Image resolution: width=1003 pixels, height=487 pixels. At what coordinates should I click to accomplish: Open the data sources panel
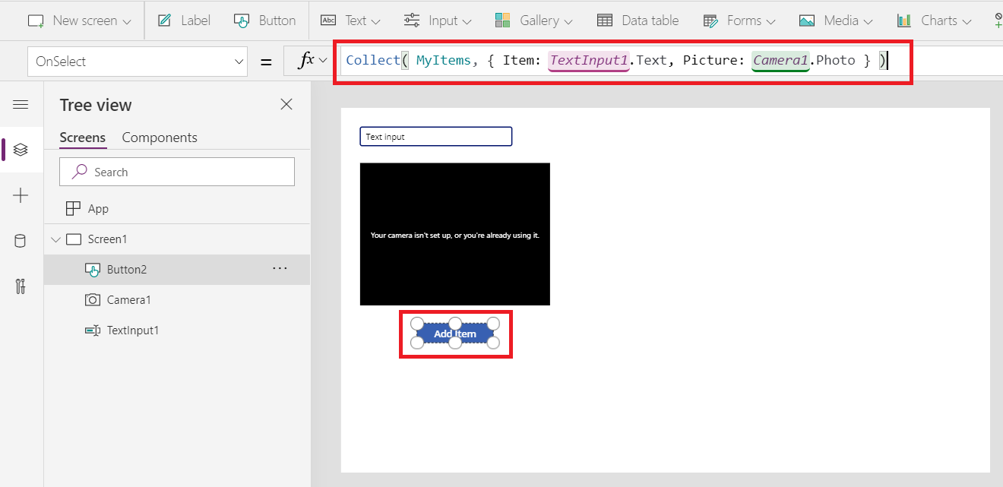[x=20, y=241]
